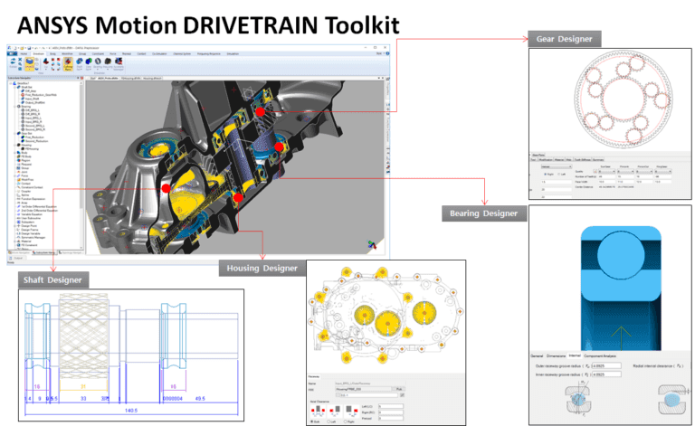Open the Ring Gear quality dropdown
695x426 pixels.
(x=663, y=171)
